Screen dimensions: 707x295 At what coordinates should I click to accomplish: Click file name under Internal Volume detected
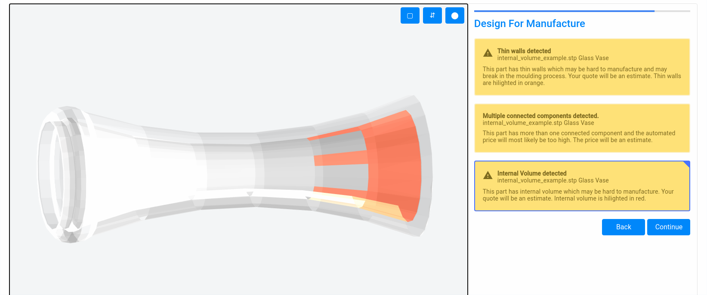coord(553,180)
